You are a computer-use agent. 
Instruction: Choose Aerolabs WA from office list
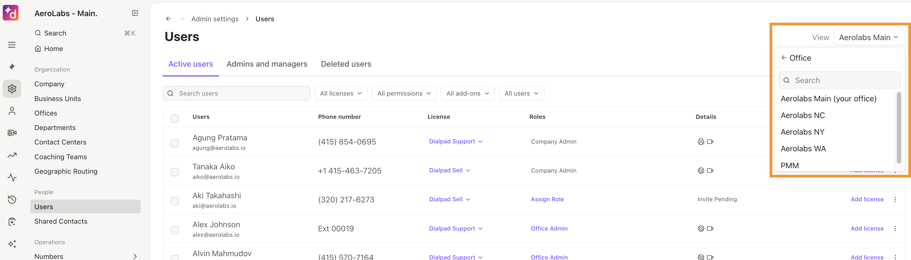pos(803,149)
